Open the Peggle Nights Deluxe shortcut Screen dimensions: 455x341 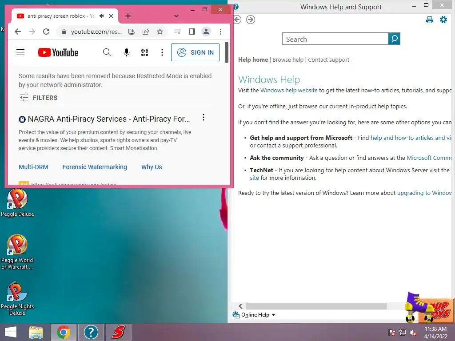pyautogui.click(x=17, y=298)
